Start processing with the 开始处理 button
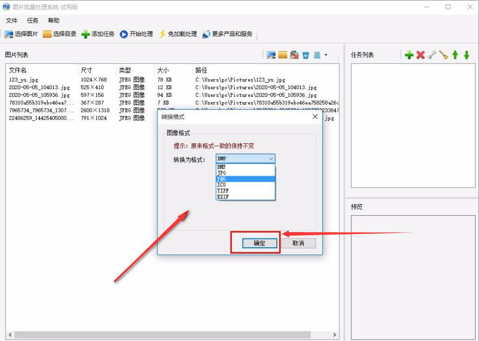 coord(136,34)
